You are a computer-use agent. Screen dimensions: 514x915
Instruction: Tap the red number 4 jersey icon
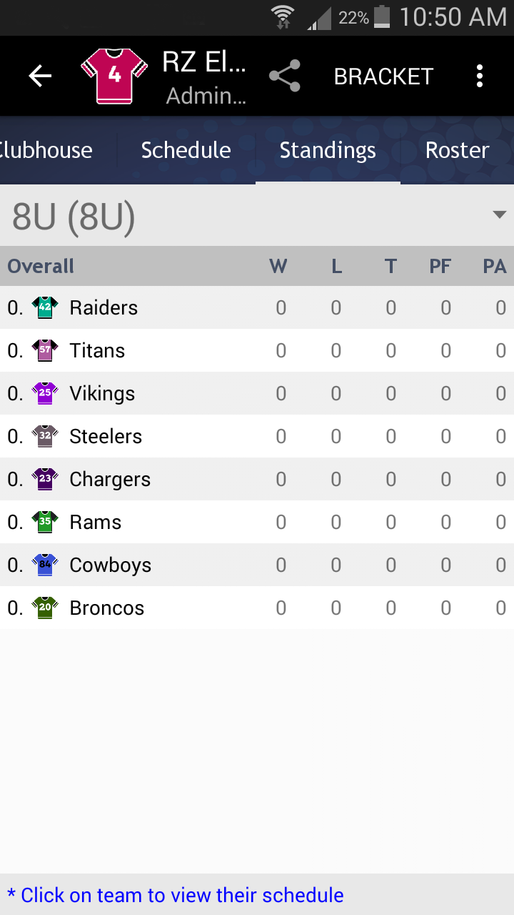click(114, 76)
